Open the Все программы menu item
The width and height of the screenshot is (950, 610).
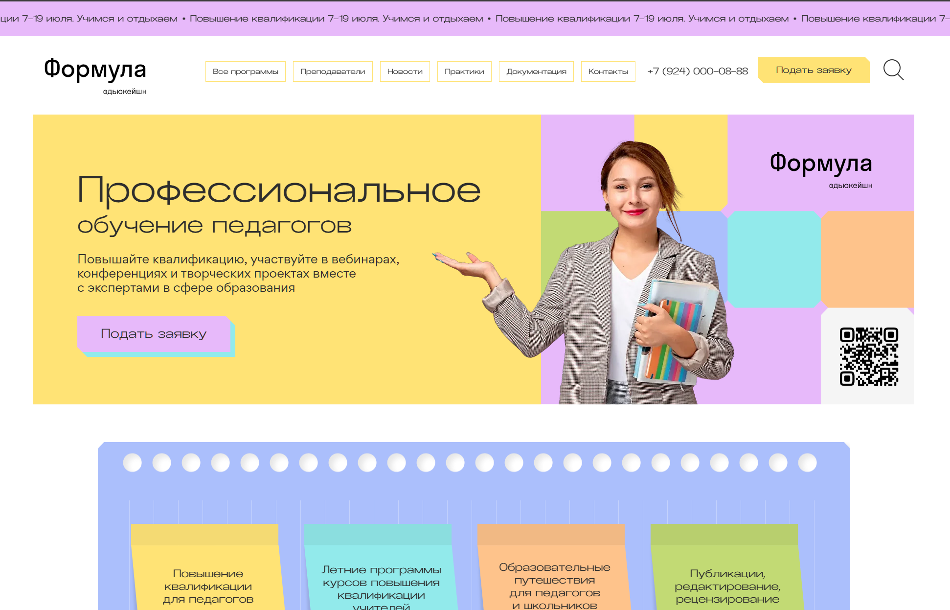point(245,71)
